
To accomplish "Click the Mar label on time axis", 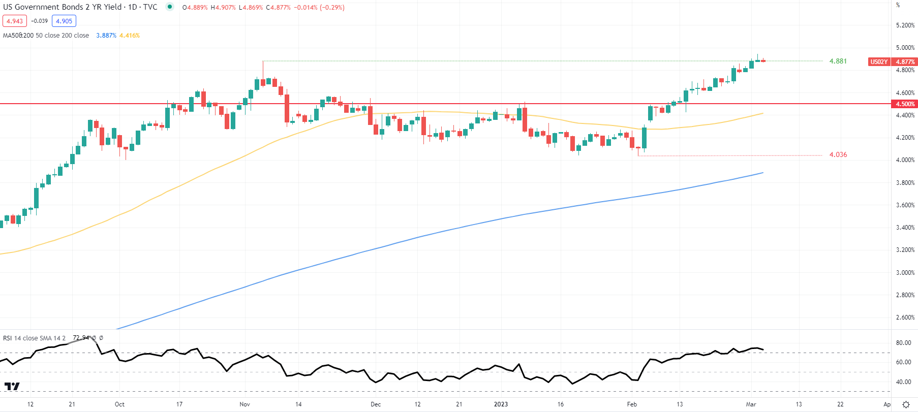I will point(751,404).
